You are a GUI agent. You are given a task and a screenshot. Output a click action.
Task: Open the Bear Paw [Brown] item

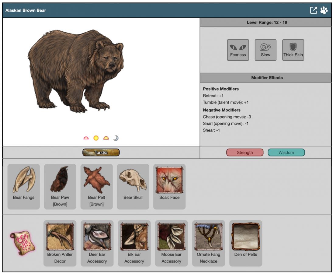[60, 186]
